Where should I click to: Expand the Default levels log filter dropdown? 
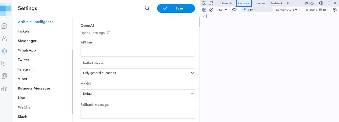point(286,10)
